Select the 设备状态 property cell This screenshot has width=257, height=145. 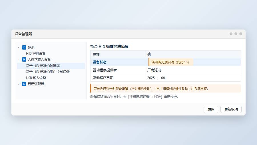118,62
